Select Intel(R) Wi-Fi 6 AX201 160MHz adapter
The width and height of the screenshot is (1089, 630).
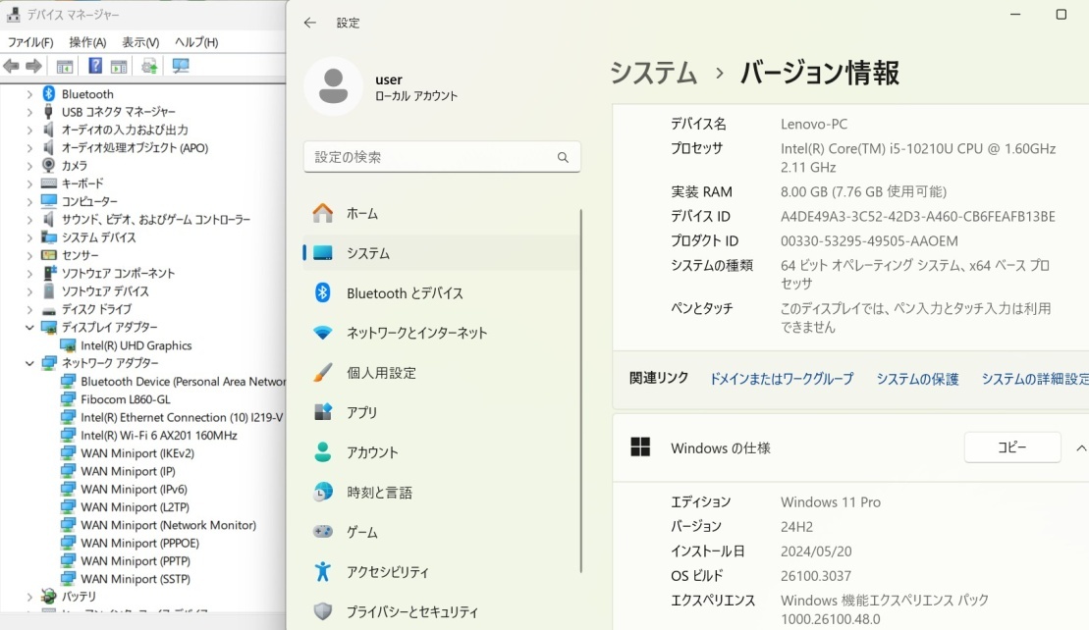[x=158, y=435]
